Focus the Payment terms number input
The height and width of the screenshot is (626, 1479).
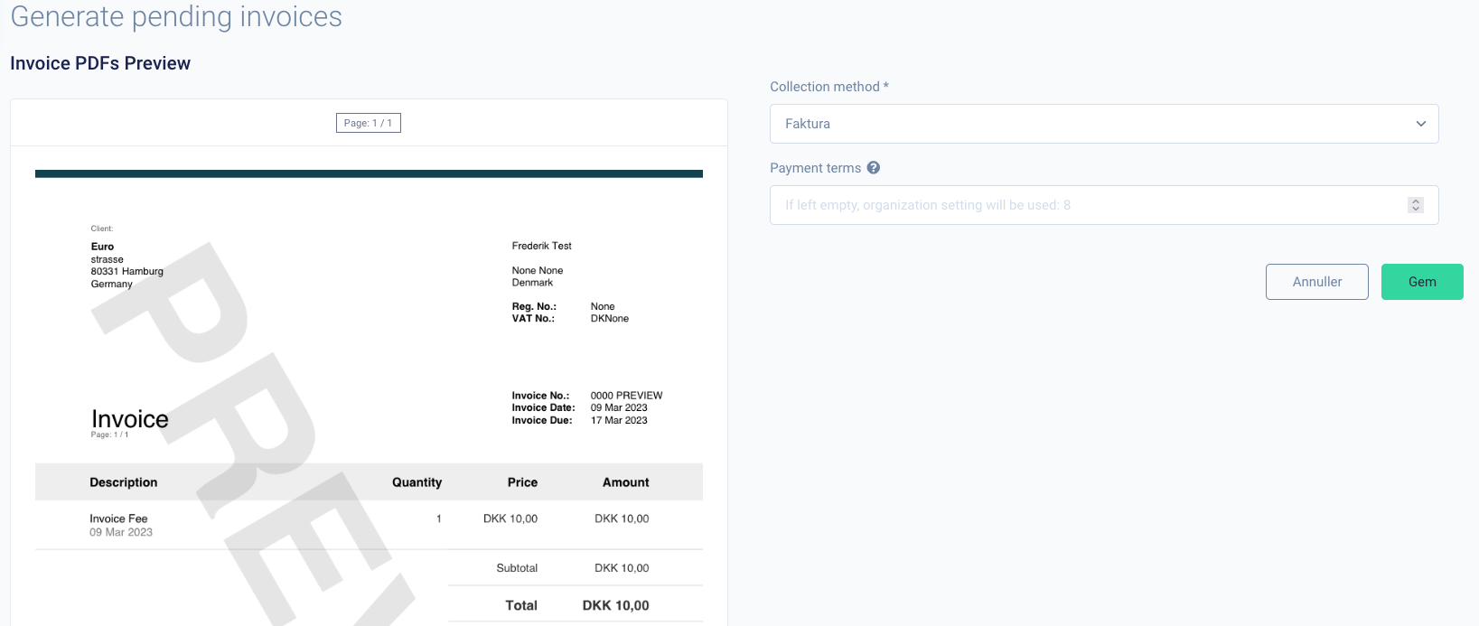pyautogui.click(x=1103, y=205)
